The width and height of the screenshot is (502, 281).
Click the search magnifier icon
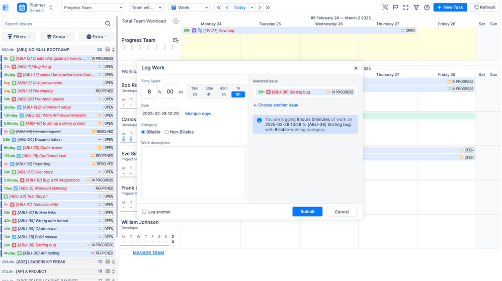pos(108,24)
